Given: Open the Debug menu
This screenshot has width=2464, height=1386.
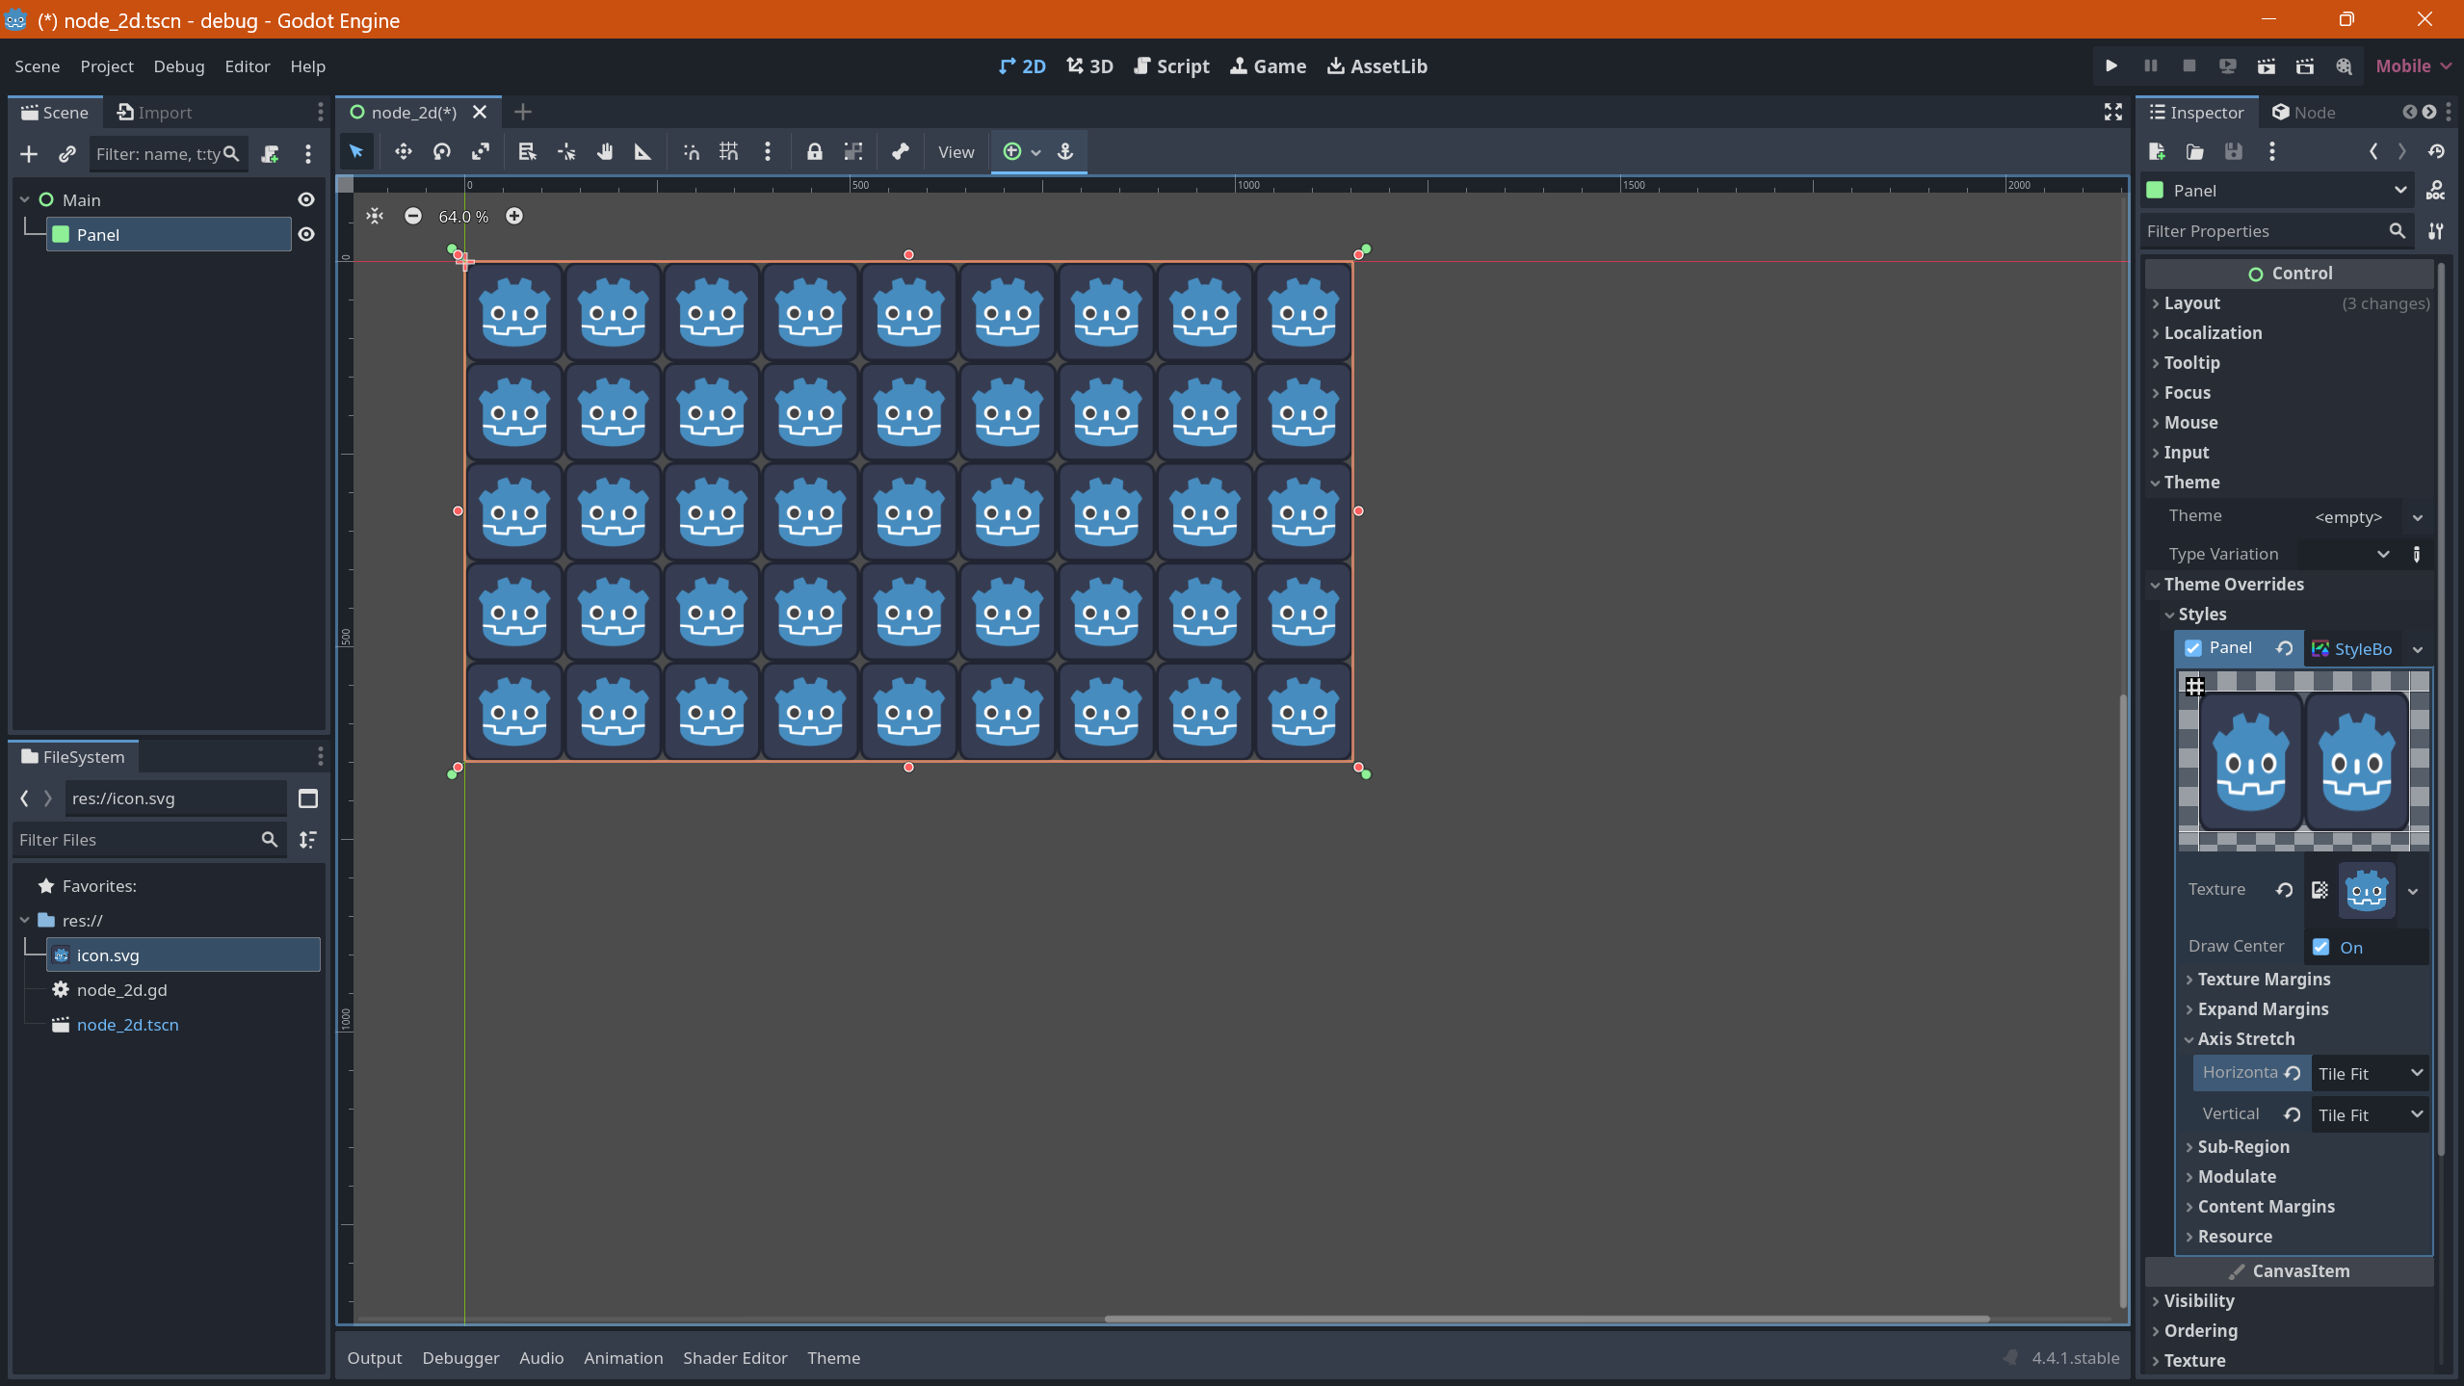Looking at the screenshot, I should coord(179,66).
